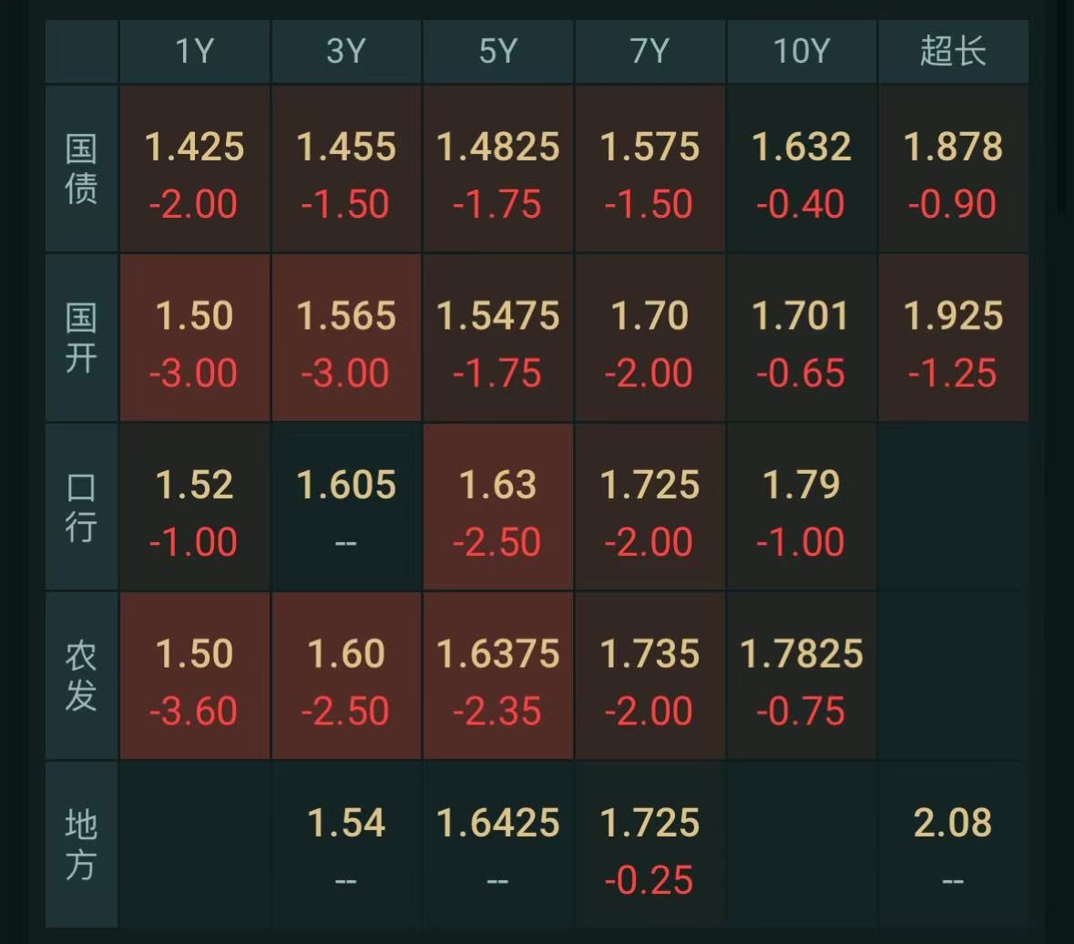
Task: Open the 农发 1Y cell with -3.60
Action: 195,676
